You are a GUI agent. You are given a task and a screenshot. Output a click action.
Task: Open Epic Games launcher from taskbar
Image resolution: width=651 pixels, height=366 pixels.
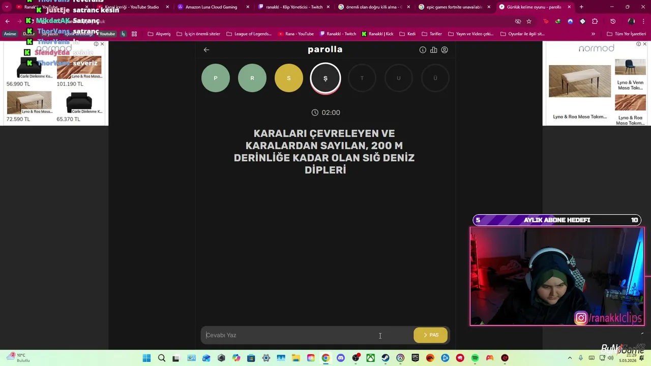pyautogui.click(x=416, y=358)
